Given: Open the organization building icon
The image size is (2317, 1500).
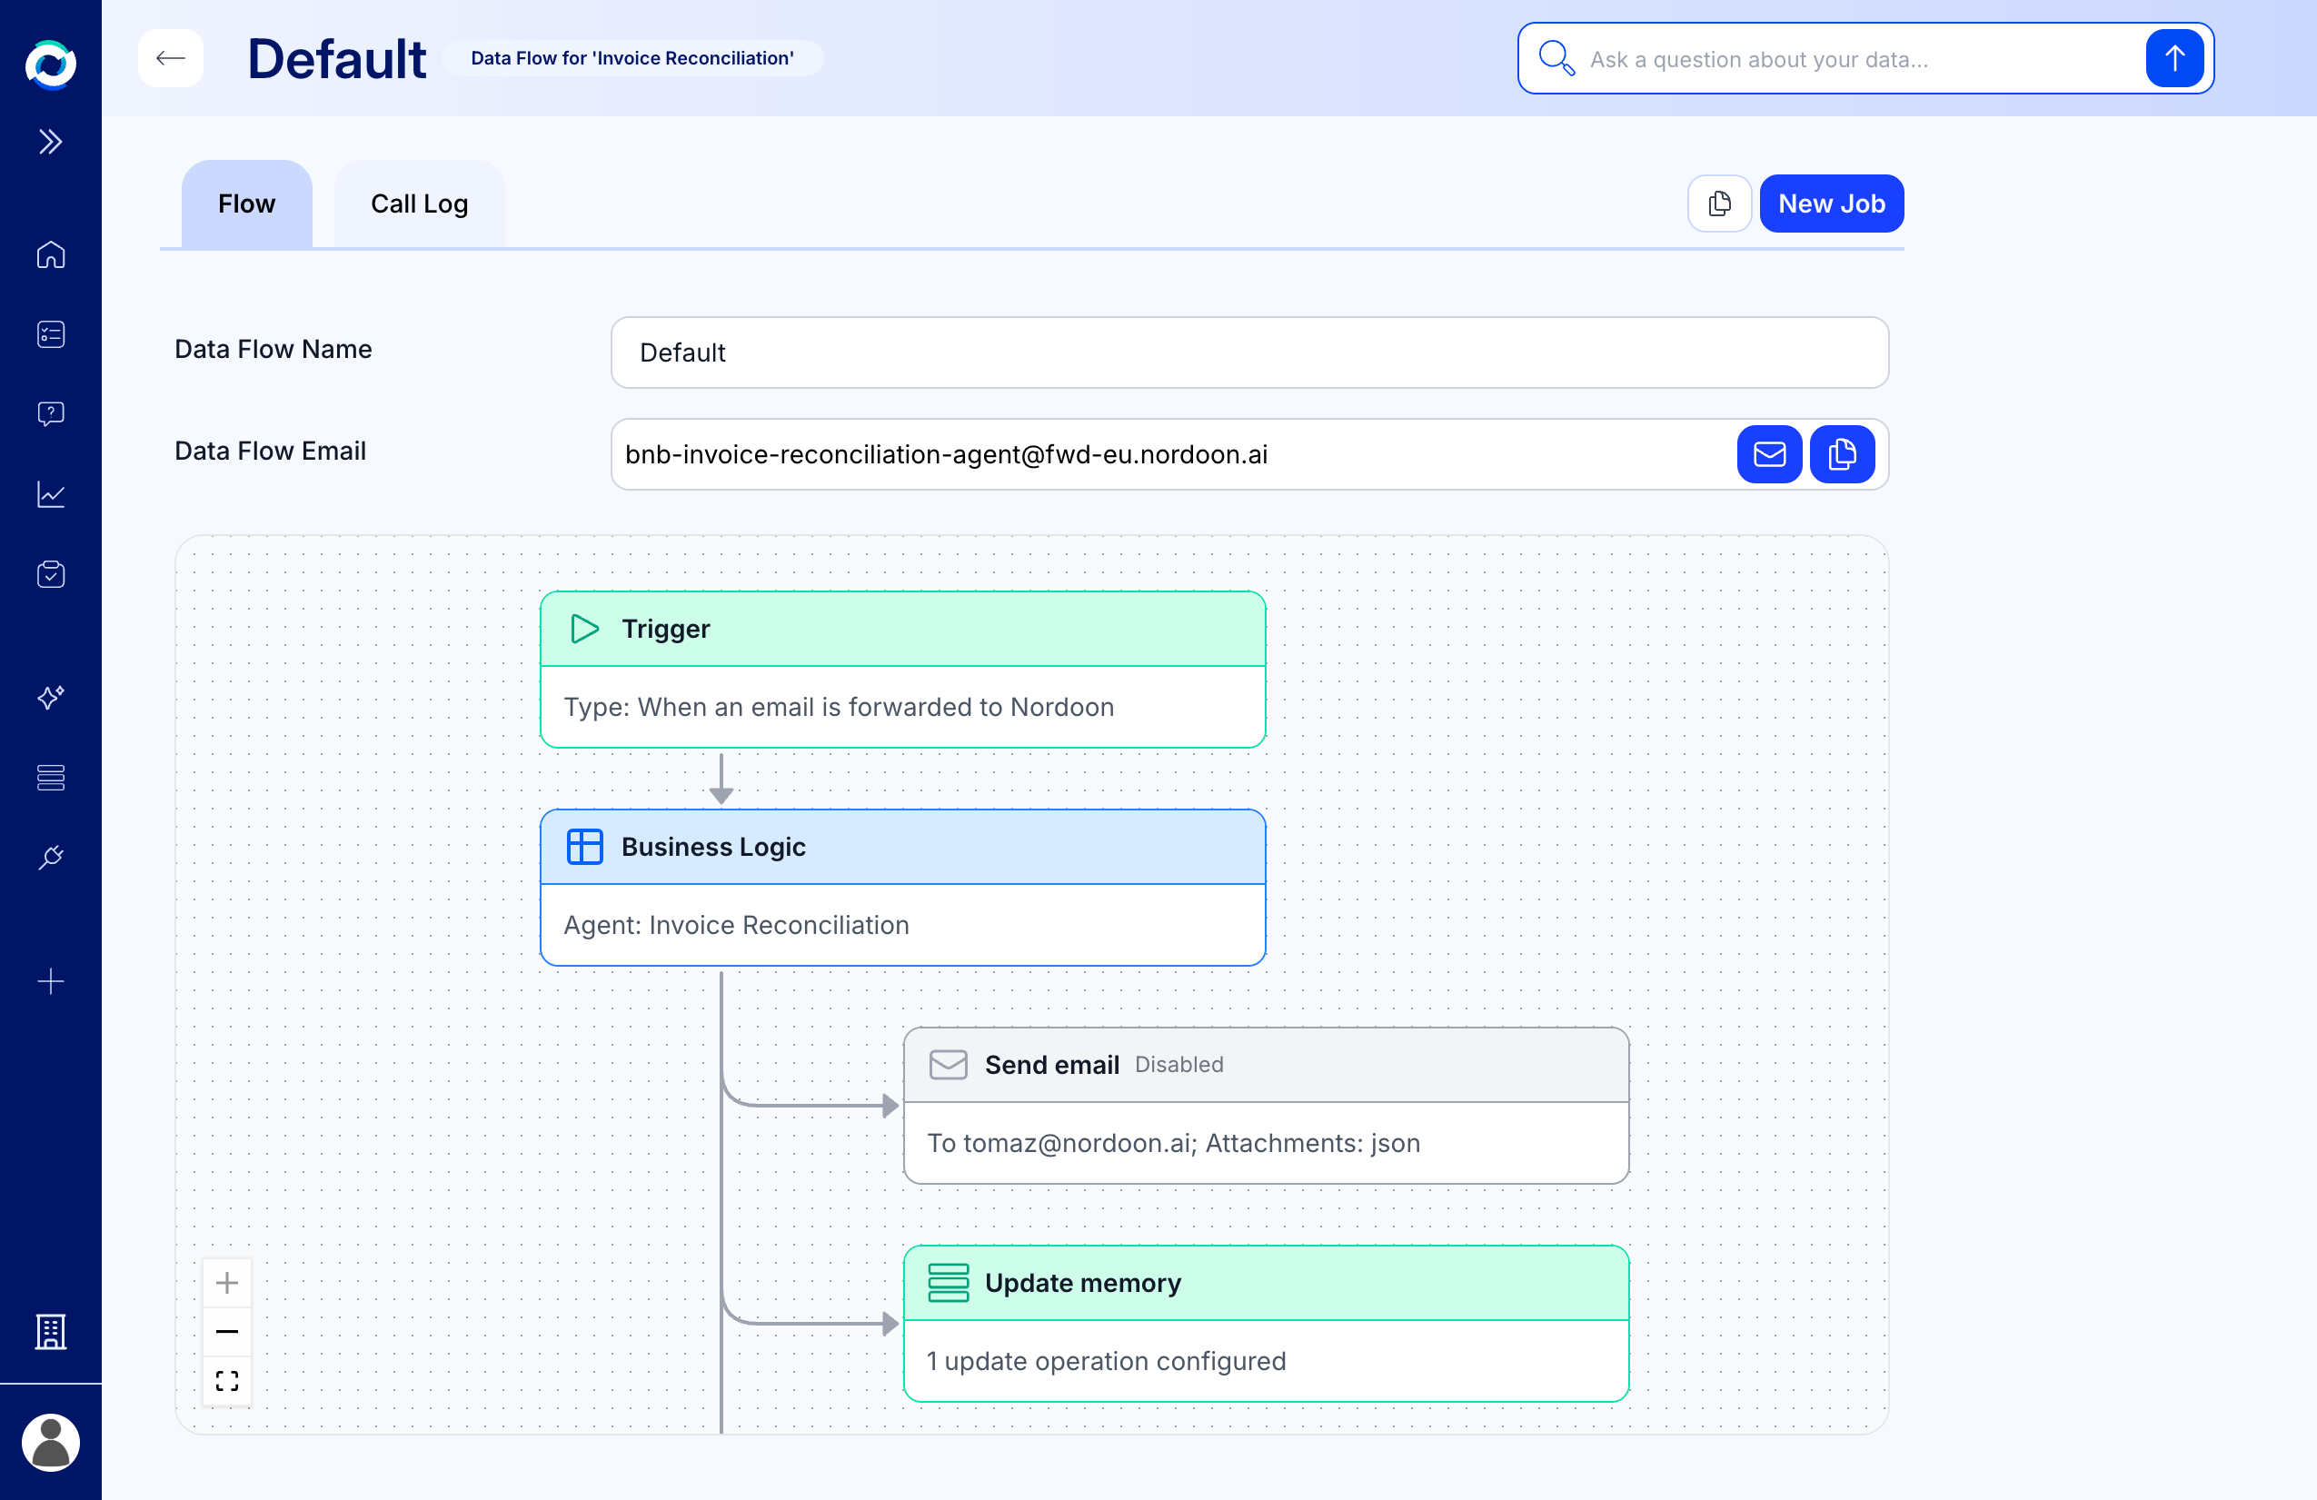Looking at the screenshot, I should pyautogui.click(x=51, y=1331).
